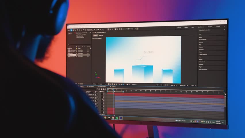
Task: Click the Chrome icon in taskbar
Action: [x=105, y=118]
